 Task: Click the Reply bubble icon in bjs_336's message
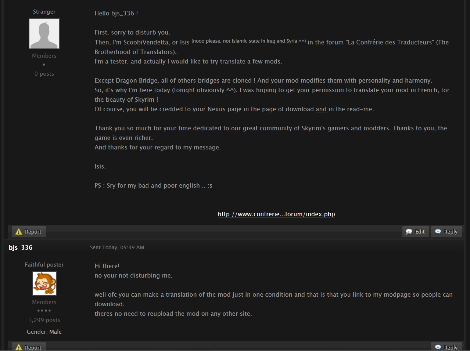438,347
